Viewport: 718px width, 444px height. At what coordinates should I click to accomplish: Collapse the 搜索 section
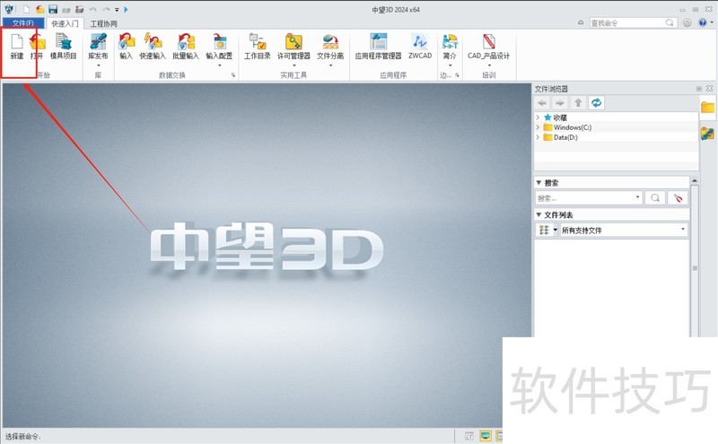pyautogui.click(x=539, y=183)
